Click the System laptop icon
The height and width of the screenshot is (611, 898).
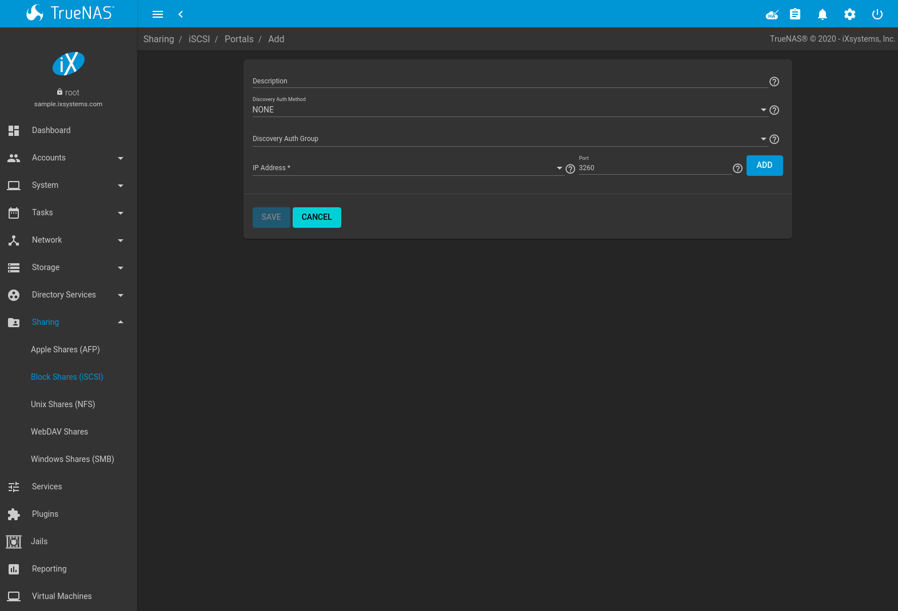point(14,186)
